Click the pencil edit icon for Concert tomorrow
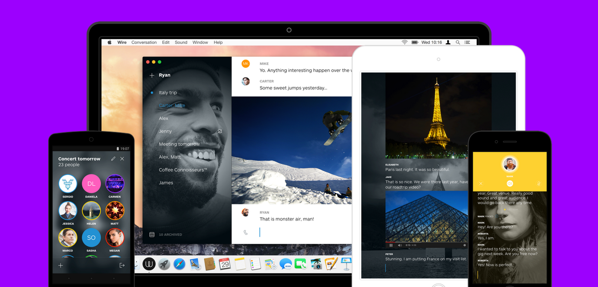This screenshot has width=598, height=287. (113, 159)
